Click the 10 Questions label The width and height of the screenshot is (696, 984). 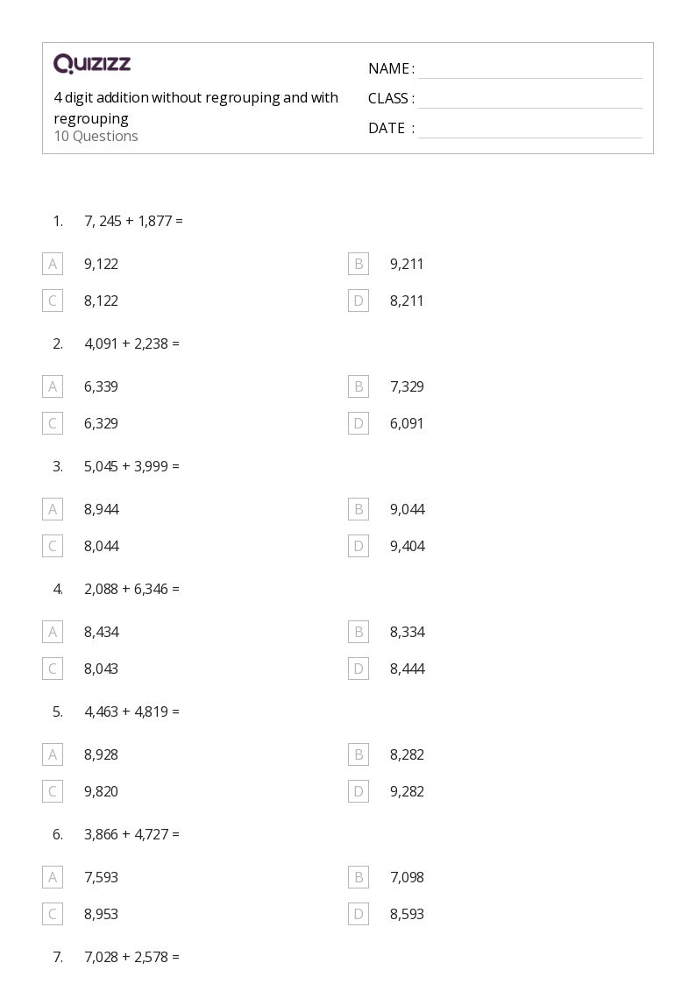click(x=96, y=136)
